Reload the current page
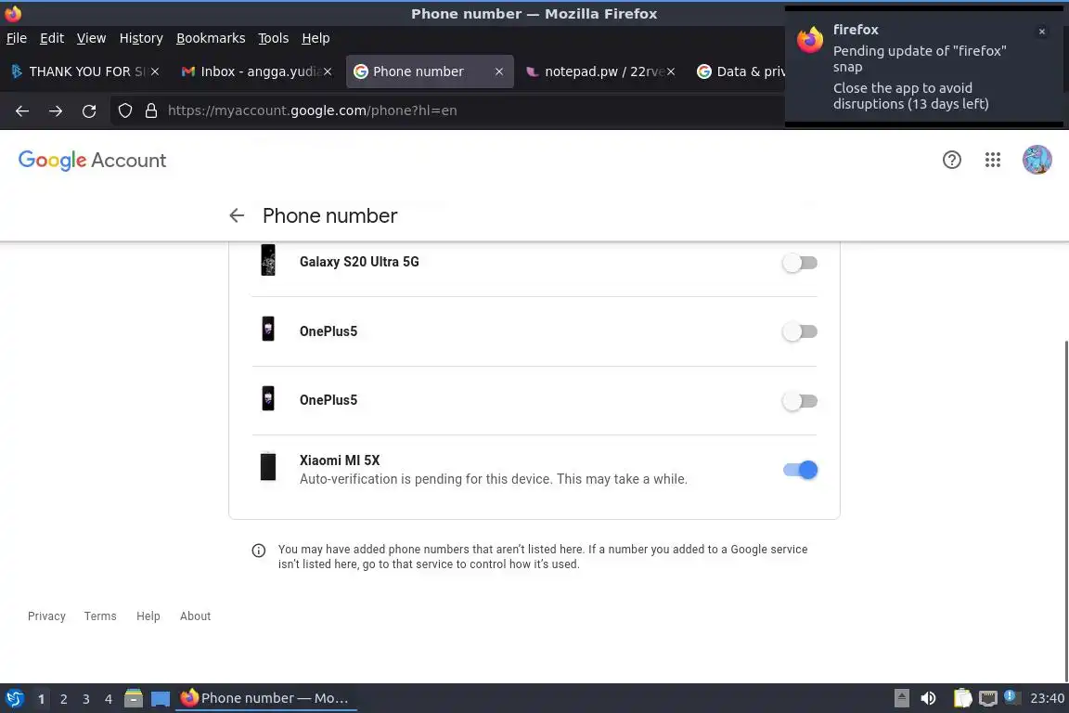The image size is (1069, 713). coord(89,110)
